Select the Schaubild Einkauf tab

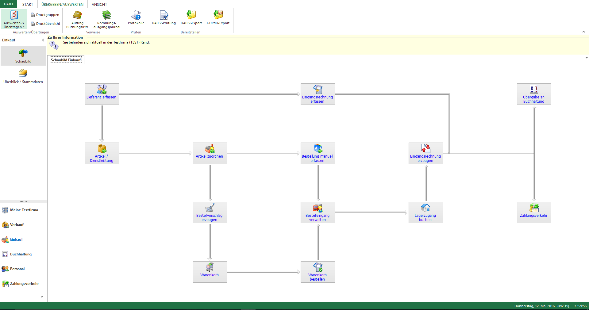click(66, 60)
